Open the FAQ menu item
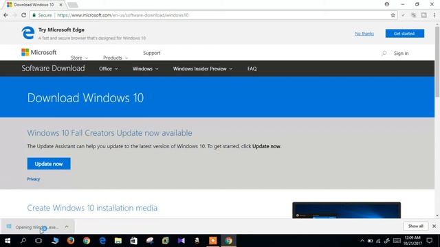Screen dimensions: 440x247 [252, 69]
